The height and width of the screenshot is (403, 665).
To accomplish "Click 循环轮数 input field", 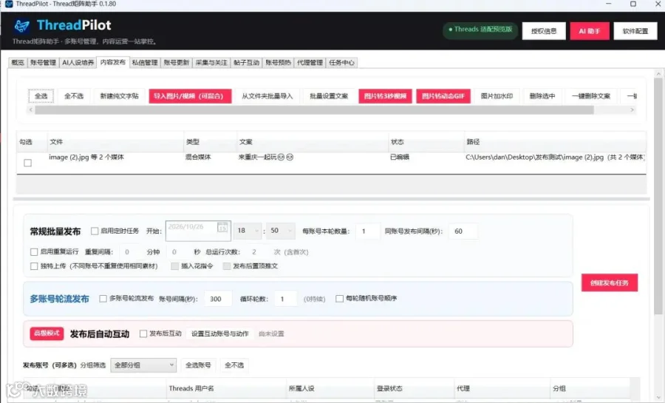I will coord(285,299).
